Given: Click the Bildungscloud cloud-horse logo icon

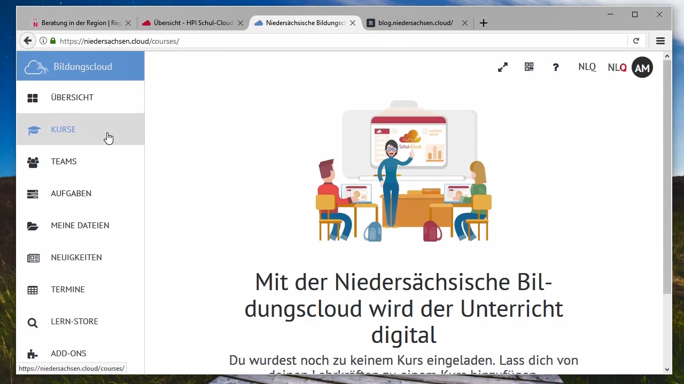Looking at the screenshot, I should 36,67.
